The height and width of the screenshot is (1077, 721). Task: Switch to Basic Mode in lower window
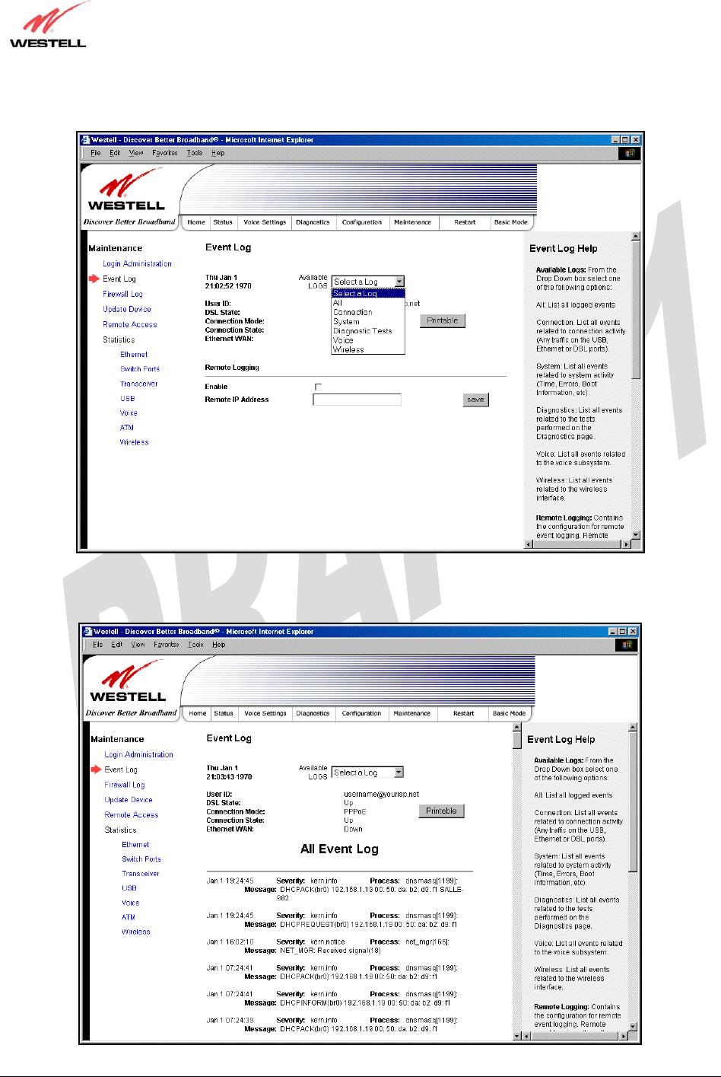click(x=509, y=713)
